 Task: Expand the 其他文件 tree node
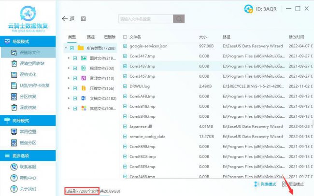coord(69,108)
